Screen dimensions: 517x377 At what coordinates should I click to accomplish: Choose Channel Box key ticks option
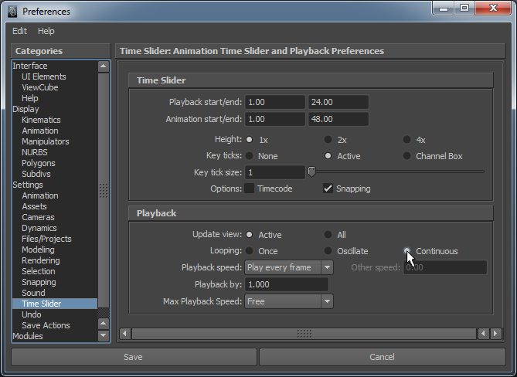(407, 156)
